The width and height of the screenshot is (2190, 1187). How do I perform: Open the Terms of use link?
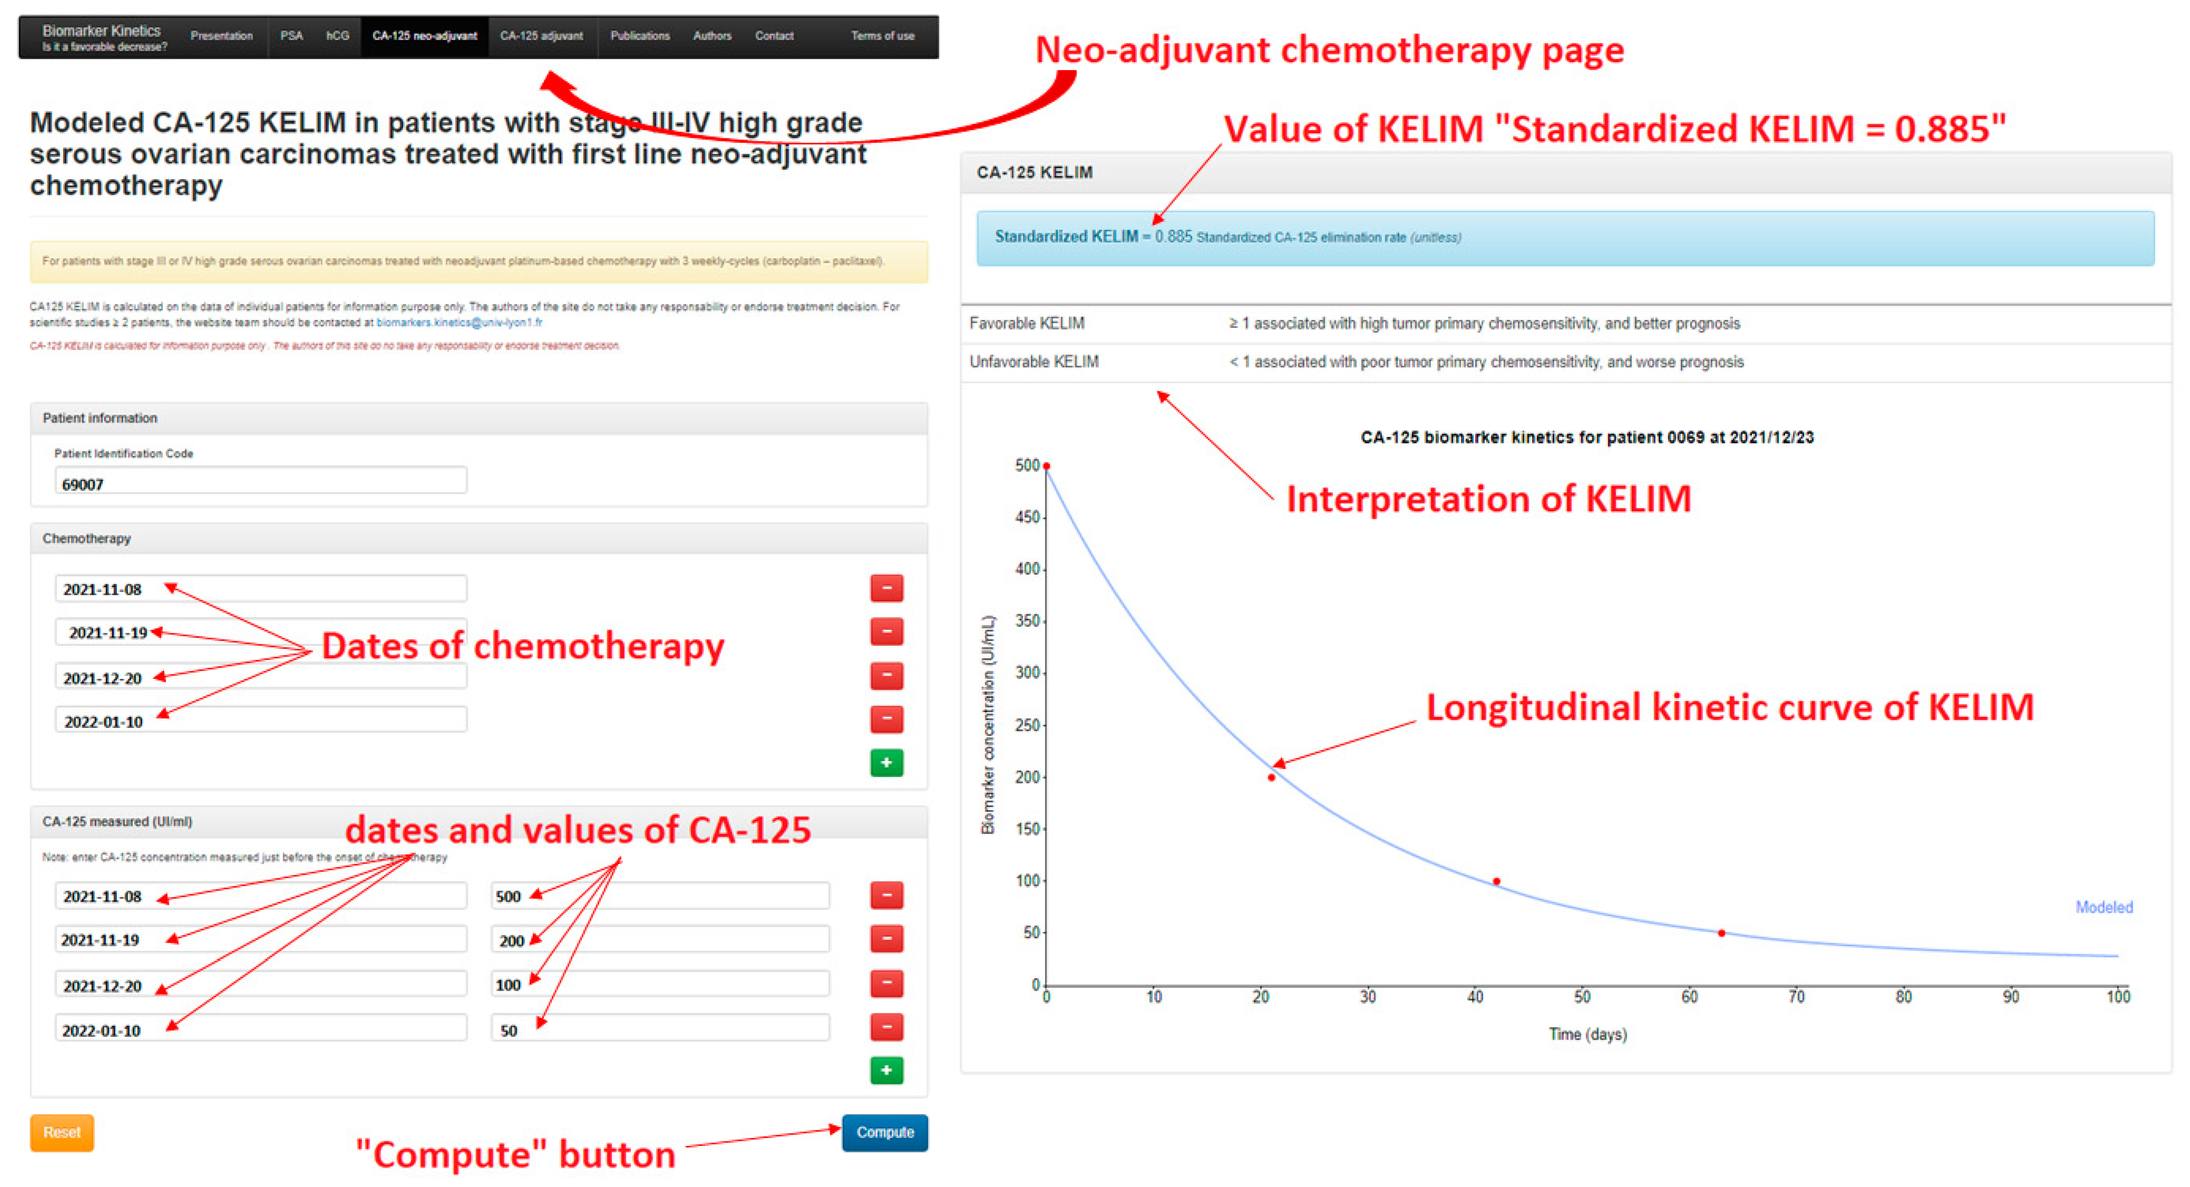(x=883, y=36)
